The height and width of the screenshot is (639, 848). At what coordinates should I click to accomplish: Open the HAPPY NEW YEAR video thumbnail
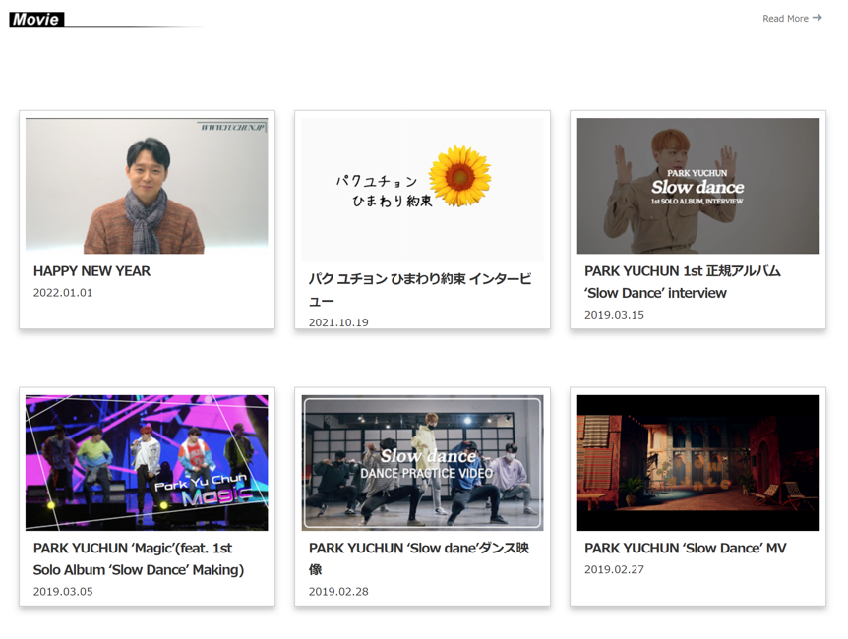click(x=147, y=186)
